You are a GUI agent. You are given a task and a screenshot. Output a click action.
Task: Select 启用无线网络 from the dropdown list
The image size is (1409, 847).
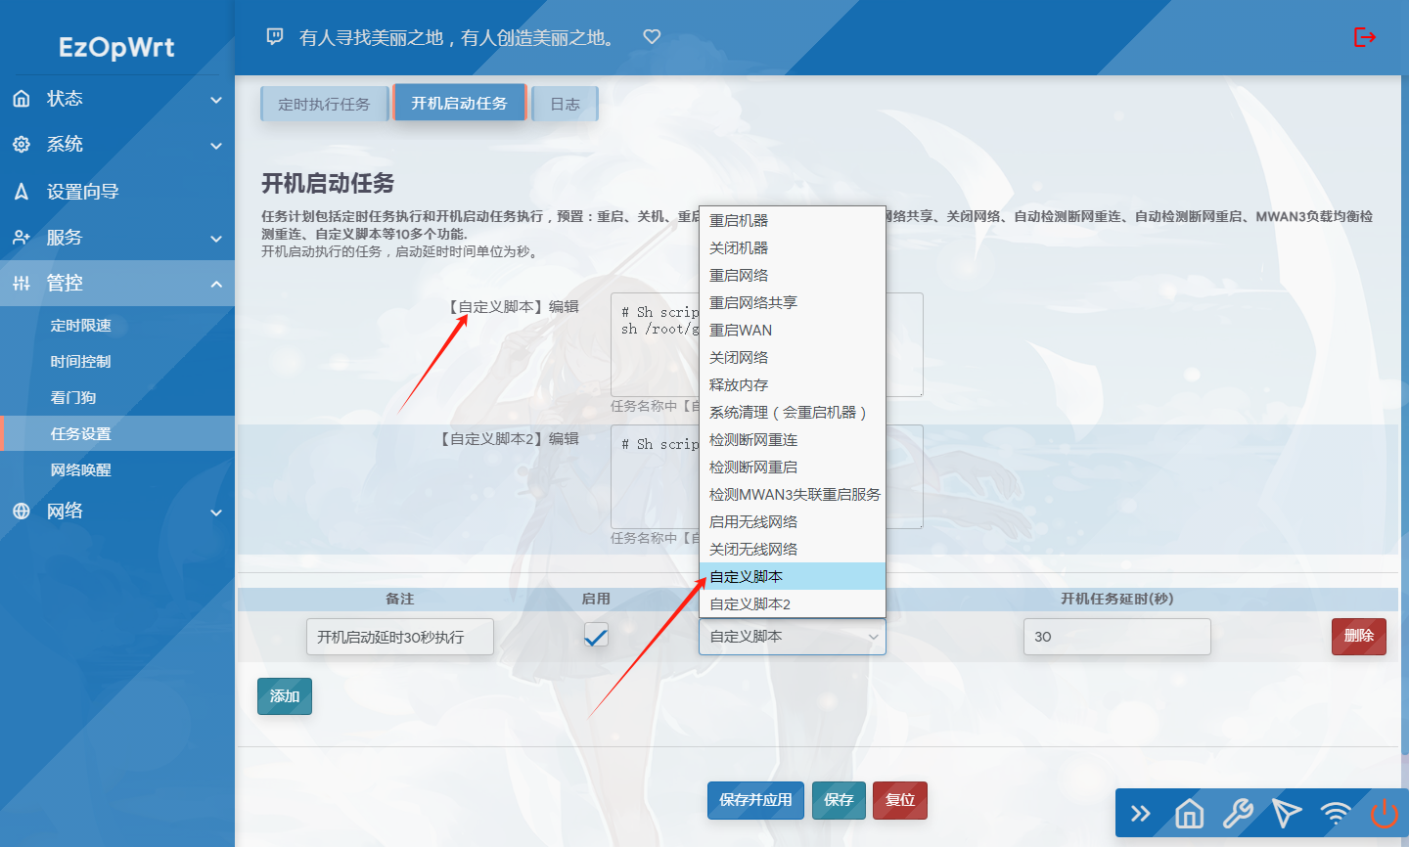793,522
